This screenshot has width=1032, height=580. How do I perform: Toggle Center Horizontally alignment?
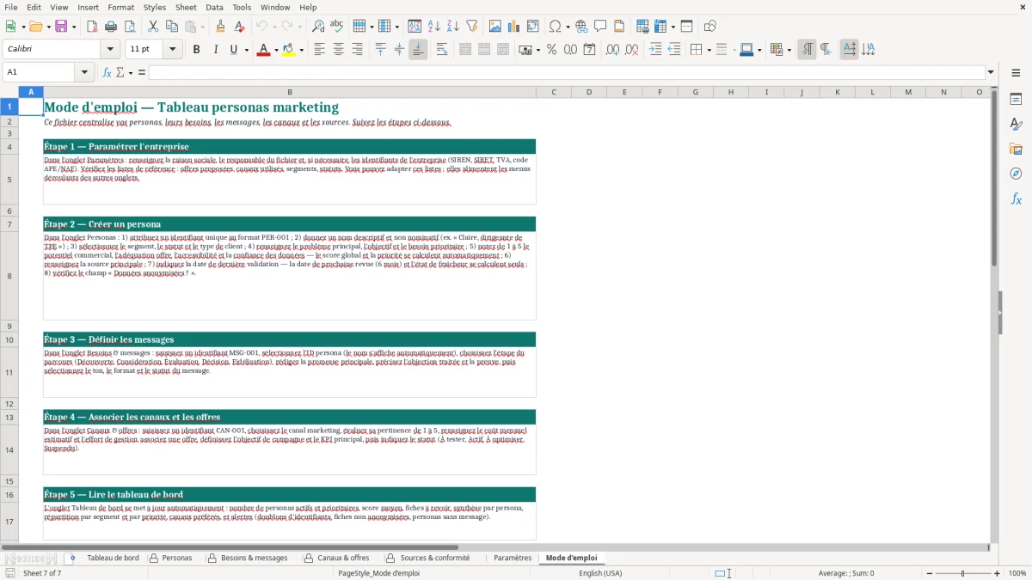pos(338,50)
